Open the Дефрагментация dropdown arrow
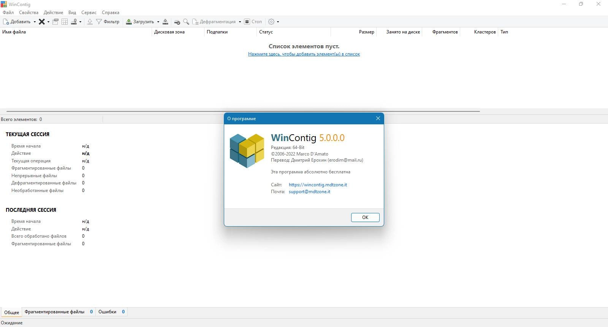 point(240,22)
